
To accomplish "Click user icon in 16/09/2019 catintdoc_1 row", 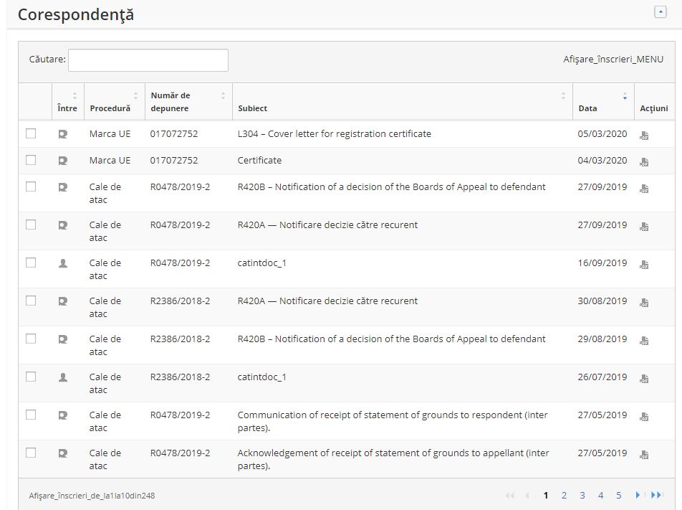I will [x=63, y=263].
